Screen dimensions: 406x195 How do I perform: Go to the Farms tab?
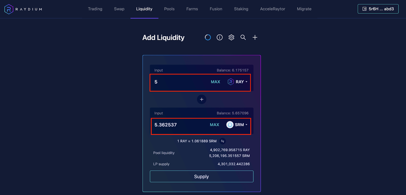(x=192, y=9)
